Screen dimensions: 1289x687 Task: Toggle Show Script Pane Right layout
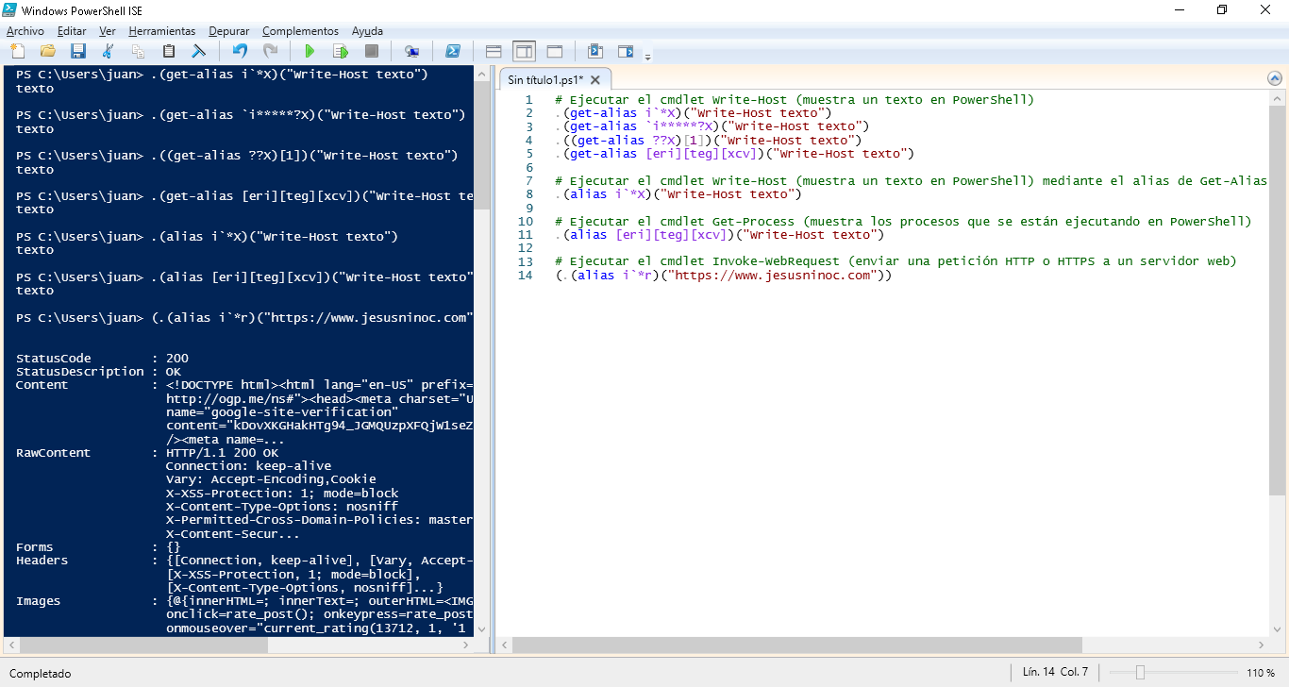click(x=523, y=51)
